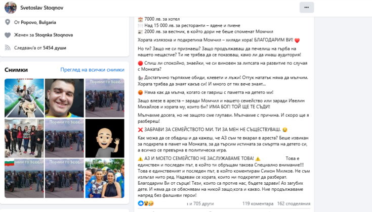This screenshot has height=212, width=372.
Task: View the 162 споделяния shares list
Action: (x=294, y=203)
